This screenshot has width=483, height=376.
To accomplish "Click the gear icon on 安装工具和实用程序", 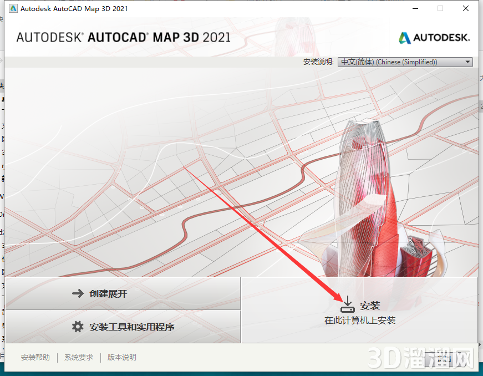I will [x=75, y=327].
